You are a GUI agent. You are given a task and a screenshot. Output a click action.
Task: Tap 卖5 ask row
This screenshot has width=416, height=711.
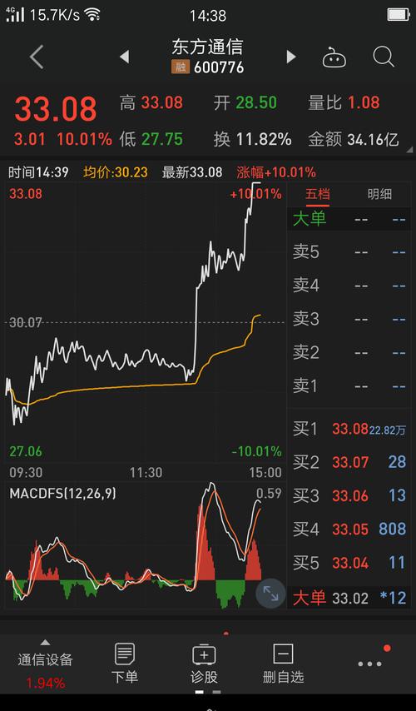(x=349, y=252)
